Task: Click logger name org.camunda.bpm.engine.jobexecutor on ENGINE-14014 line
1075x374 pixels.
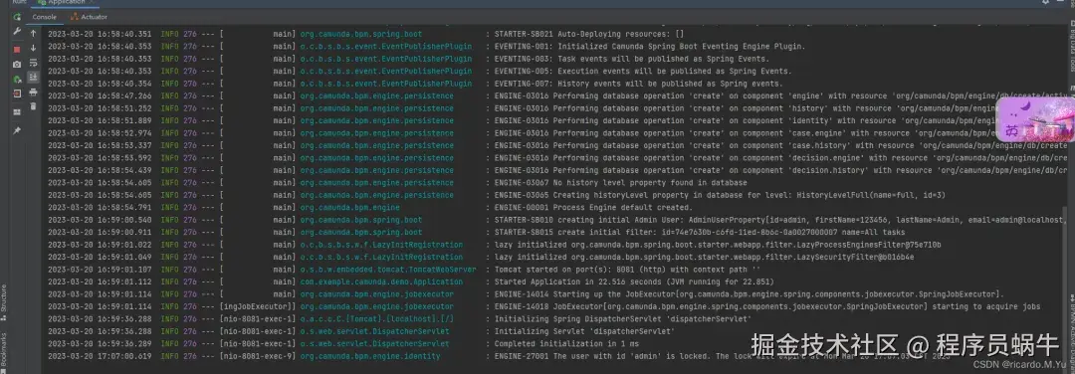Action: (x=376, y=293)
